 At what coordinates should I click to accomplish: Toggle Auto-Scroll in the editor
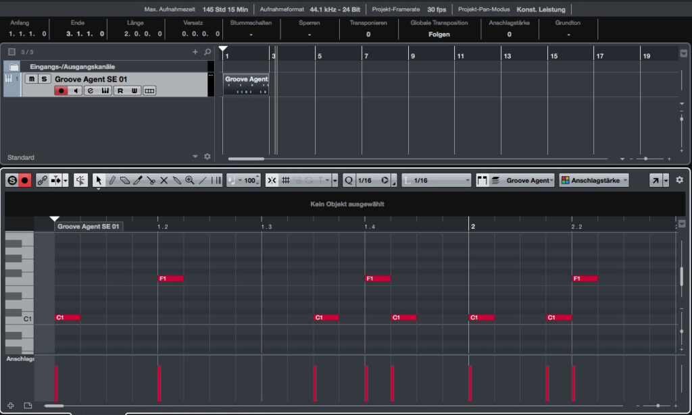tap(56, 180)
